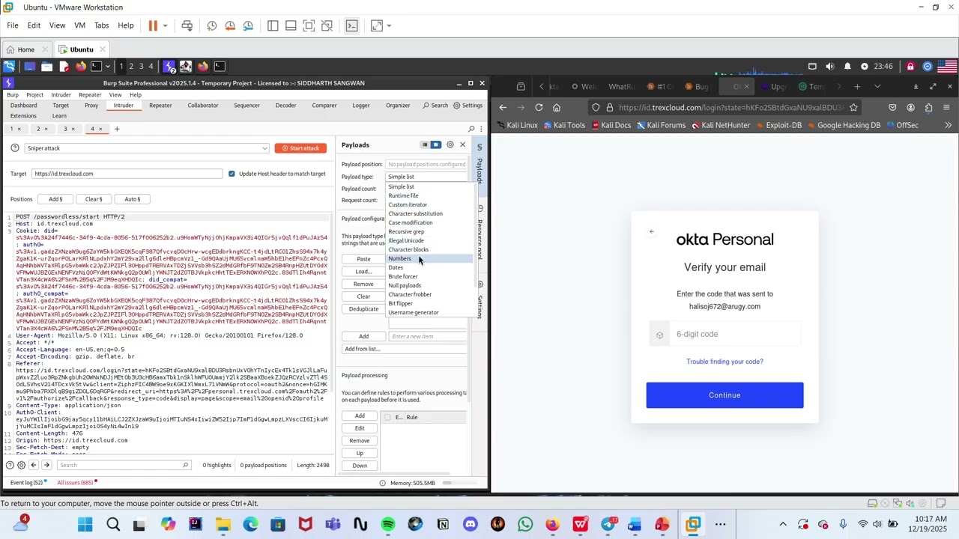Expand Kali terminal launcher dropdown arrow
The image size is (959, 539).
point(107,67)
